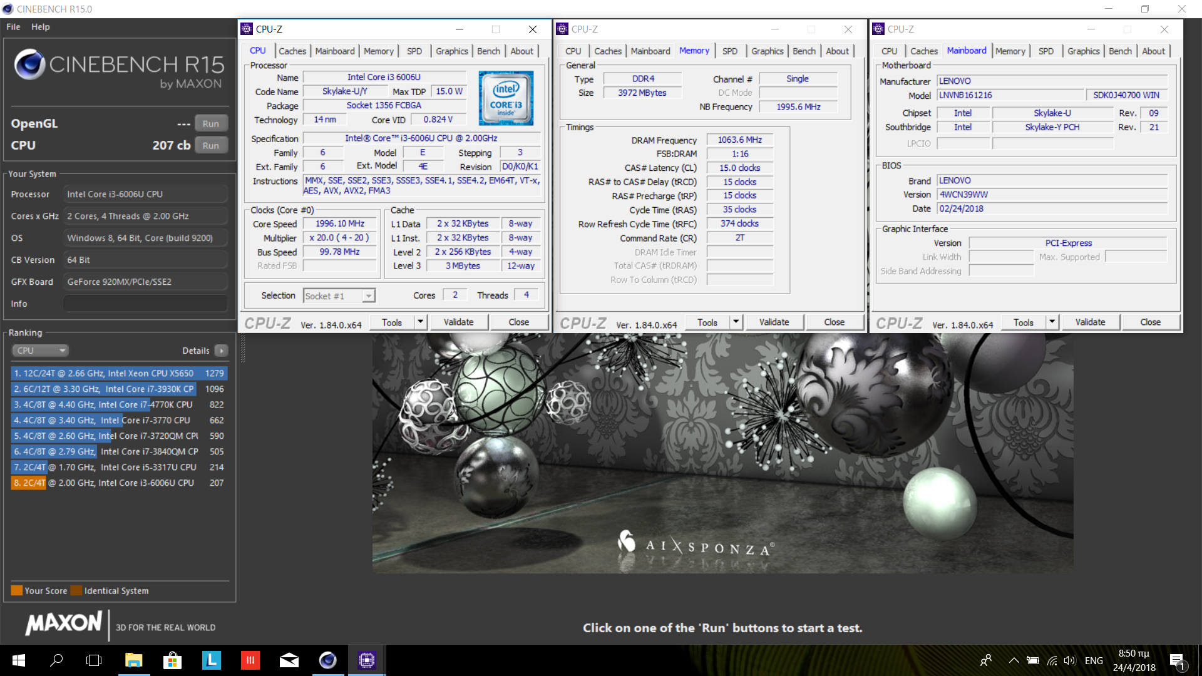Open Microsoft Store taskbar icon
Screen dimensions: 1202x676
[x=172, y=660]
